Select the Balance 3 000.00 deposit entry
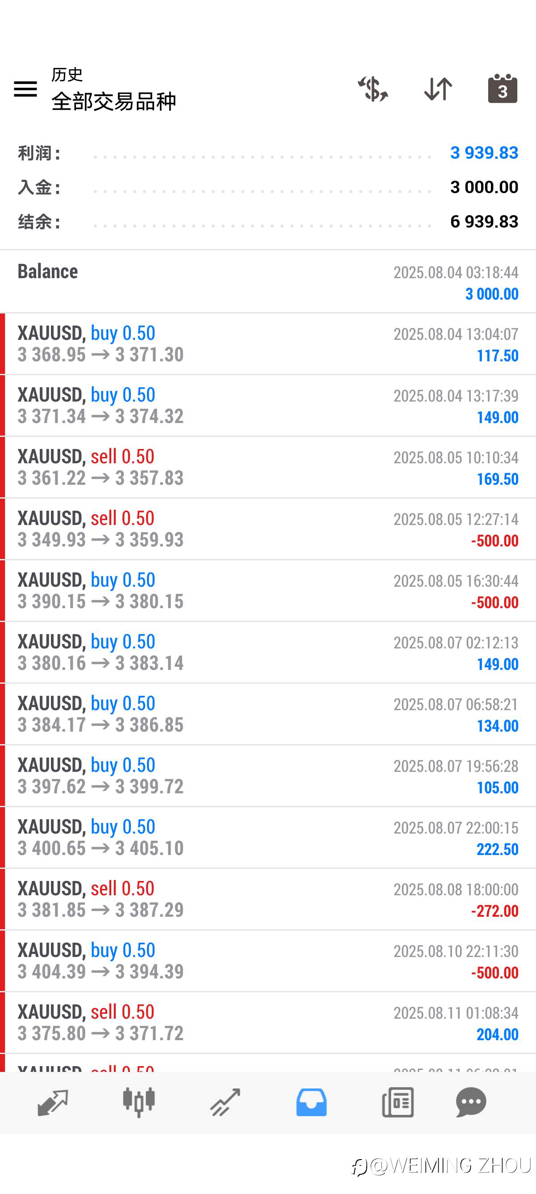Viewport: 536px width, 1194px height. (268, 282)
